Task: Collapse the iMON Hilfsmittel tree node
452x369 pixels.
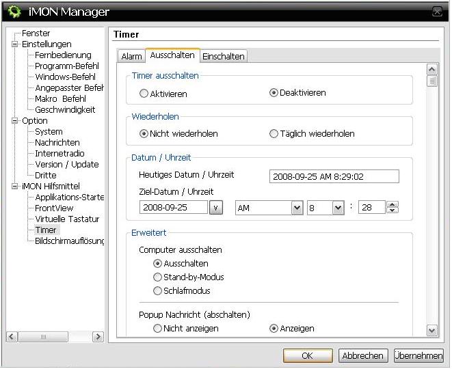Action: pos(14,187)
